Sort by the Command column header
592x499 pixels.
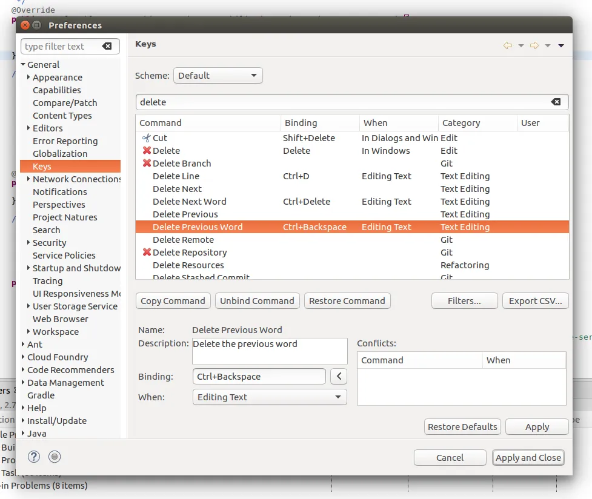pos(208,123)
